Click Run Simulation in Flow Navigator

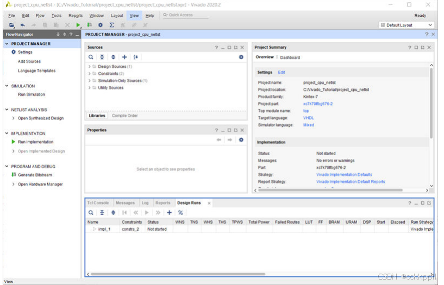[x=32, y=94]
